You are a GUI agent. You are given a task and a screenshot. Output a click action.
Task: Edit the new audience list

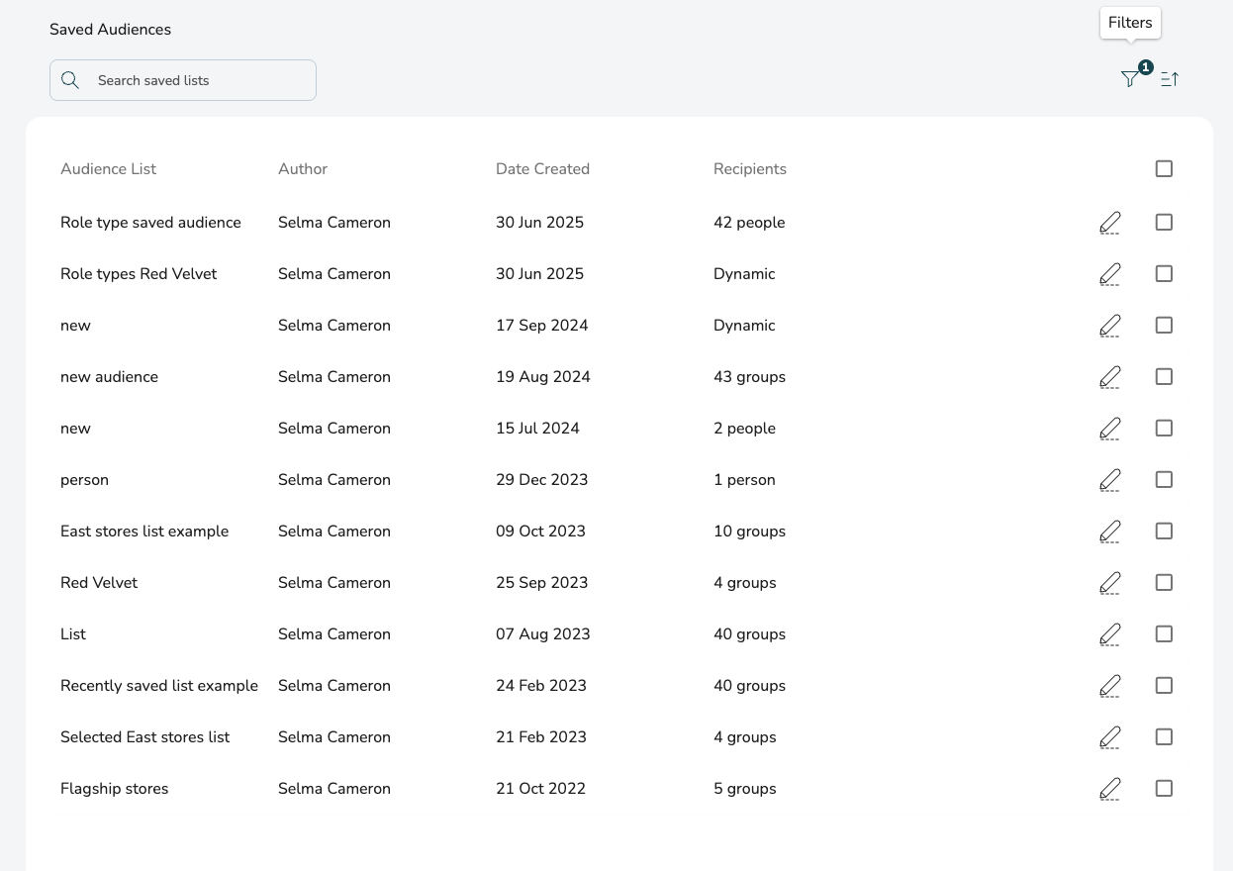tap(1110, 377)
